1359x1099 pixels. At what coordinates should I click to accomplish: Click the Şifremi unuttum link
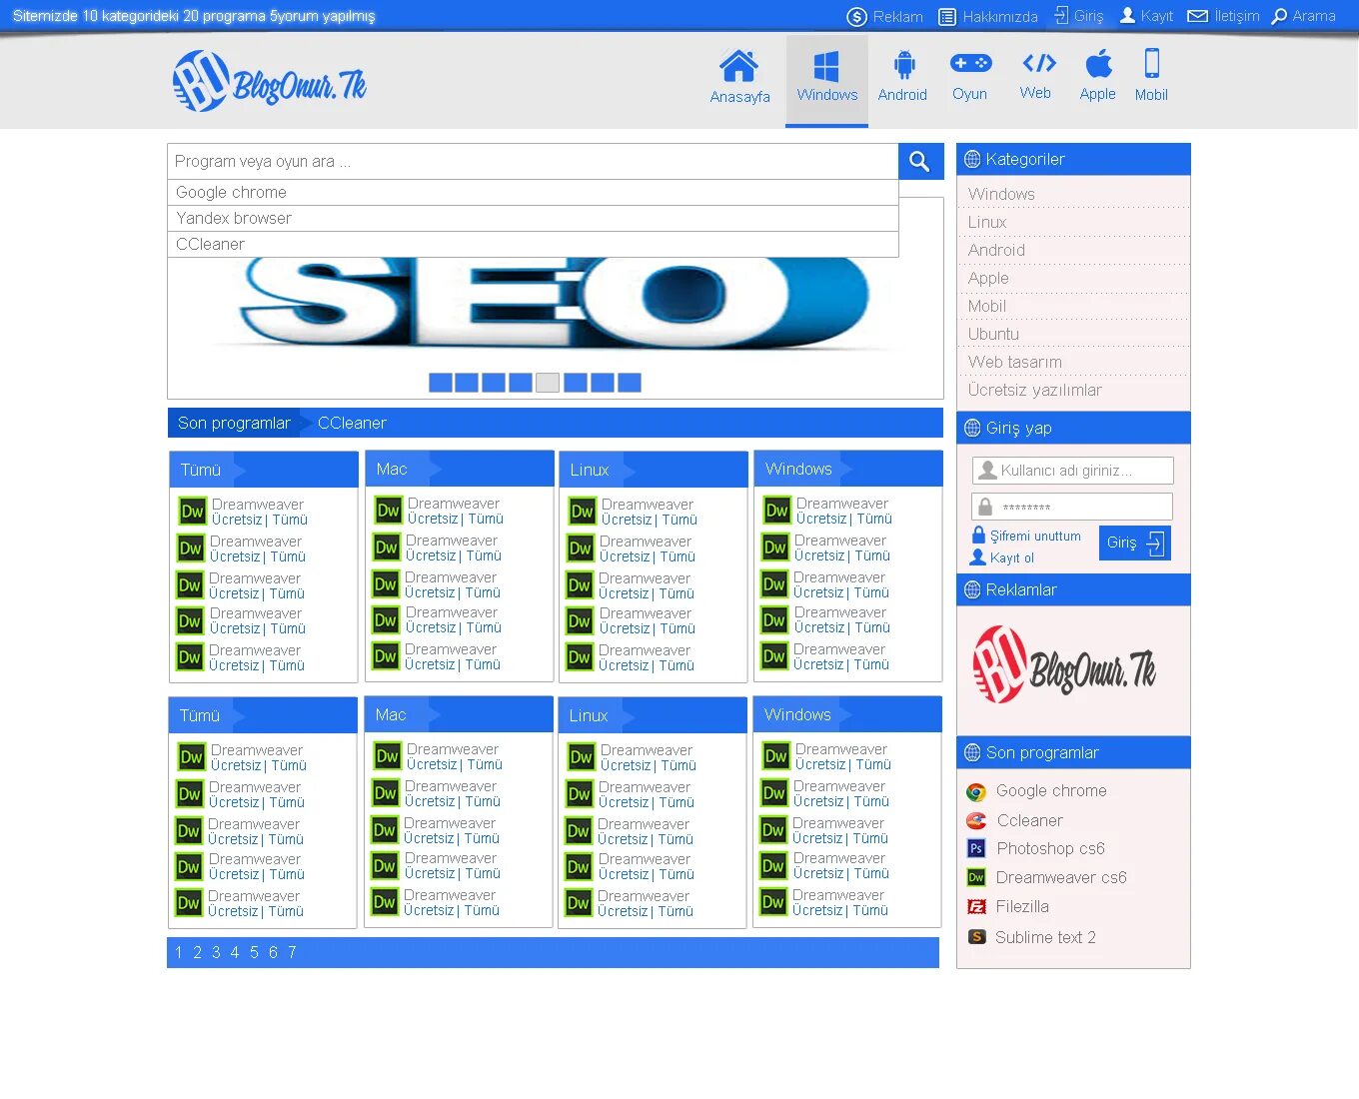point(1035,537)
